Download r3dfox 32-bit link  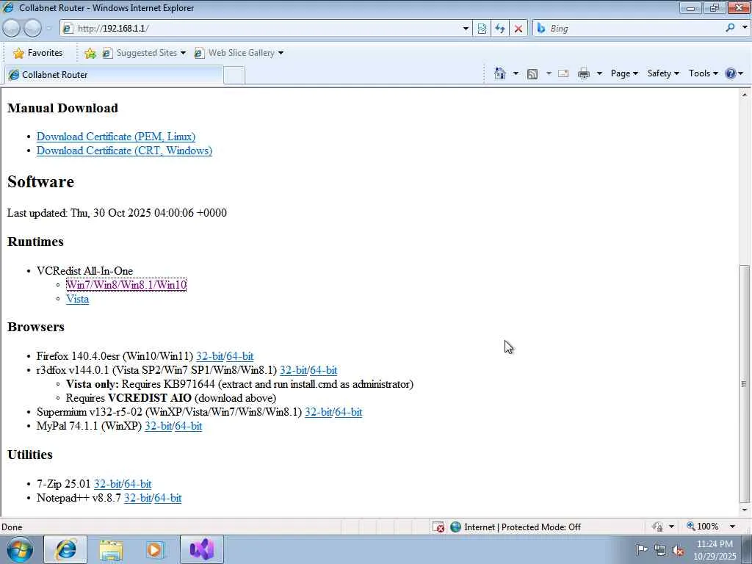[x=293, y=370]
